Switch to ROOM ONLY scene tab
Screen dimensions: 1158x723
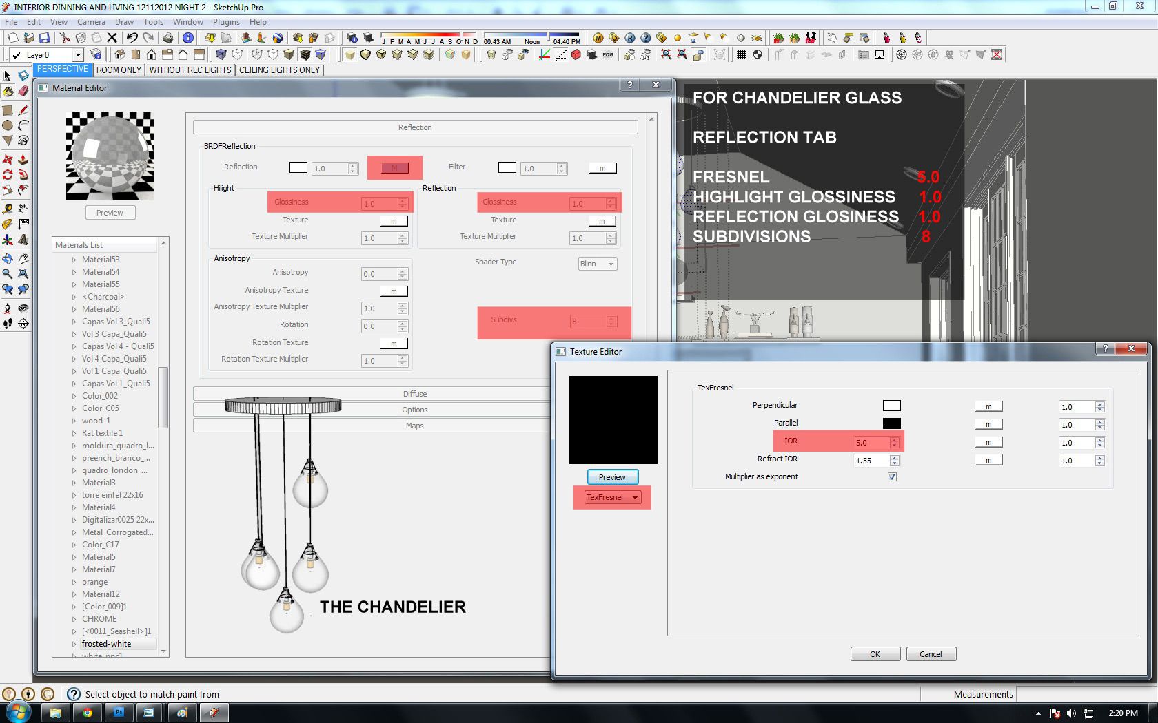pos(119,70)
